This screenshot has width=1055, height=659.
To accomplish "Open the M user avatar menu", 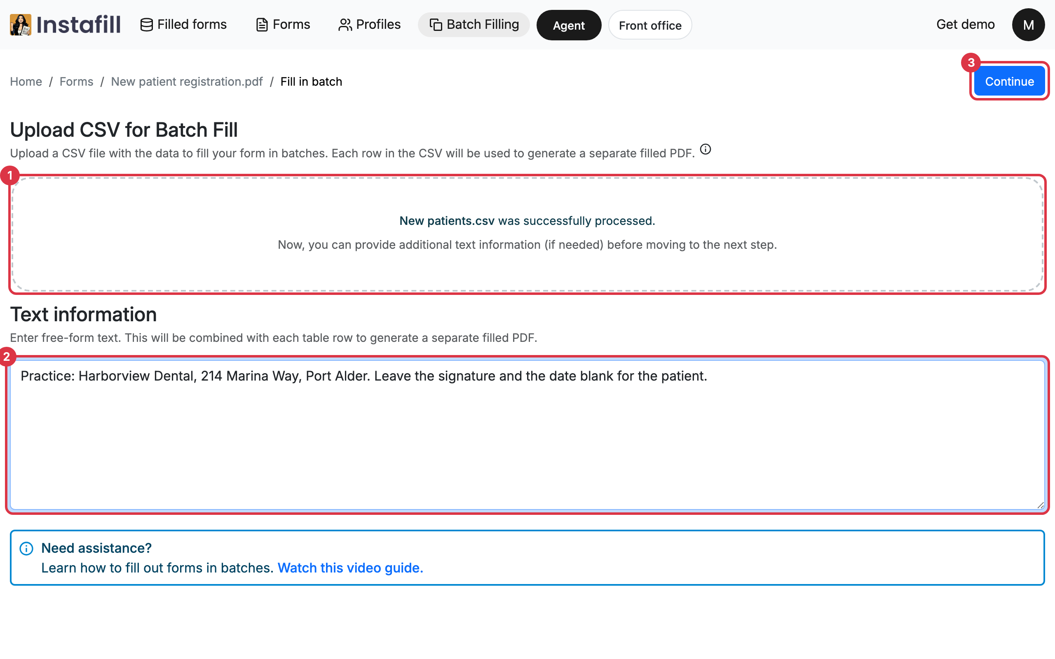I will click(1028, 25).
